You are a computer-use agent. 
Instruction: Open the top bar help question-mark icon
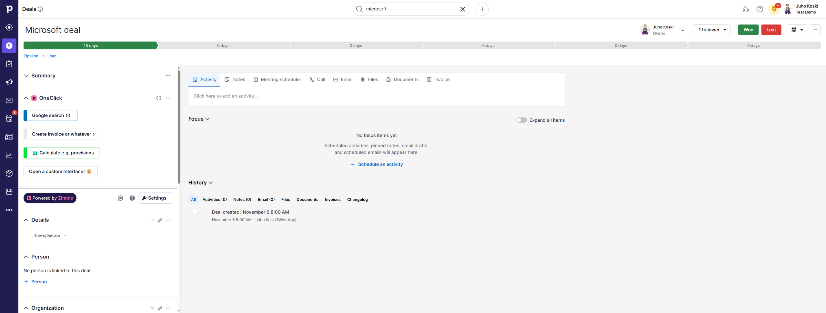tap(760, 9)
